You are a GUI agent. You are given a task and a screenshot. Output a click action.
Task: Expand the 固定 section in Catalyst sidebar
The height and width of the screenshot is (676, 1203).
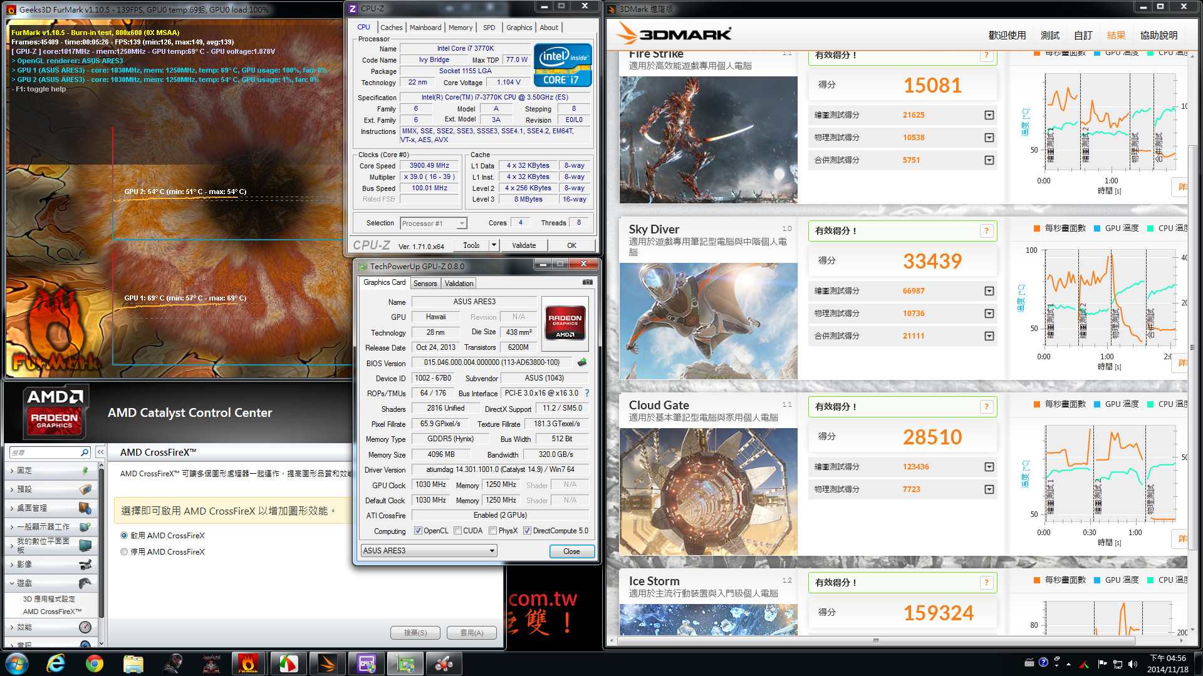[11, 471]
